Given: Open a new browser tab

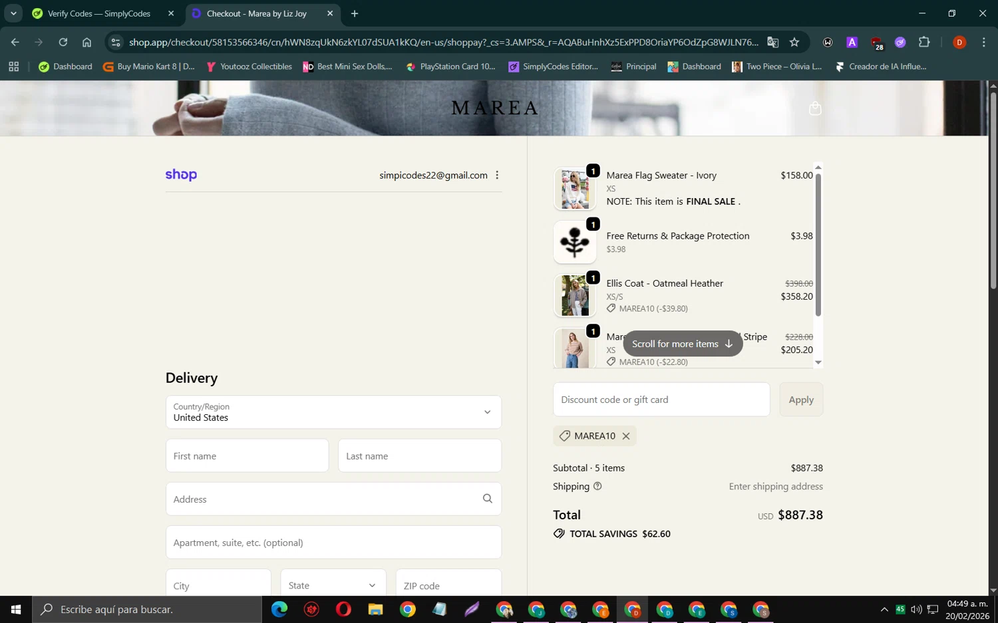Looking at the screenshot, I should coord(355,13).
